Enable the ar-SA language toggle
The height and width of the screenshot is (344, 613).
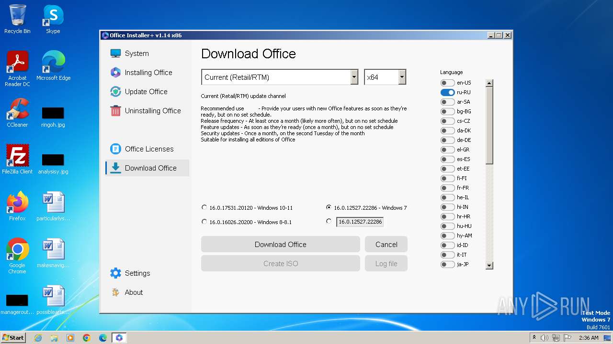[447, 102]
